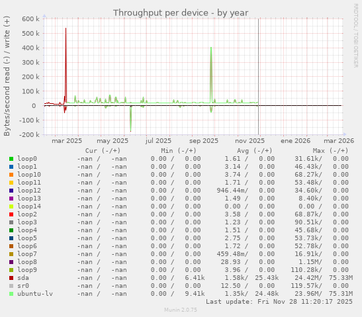
Task: Click the loop3 gray color swatch
Action: pos(11,222)
